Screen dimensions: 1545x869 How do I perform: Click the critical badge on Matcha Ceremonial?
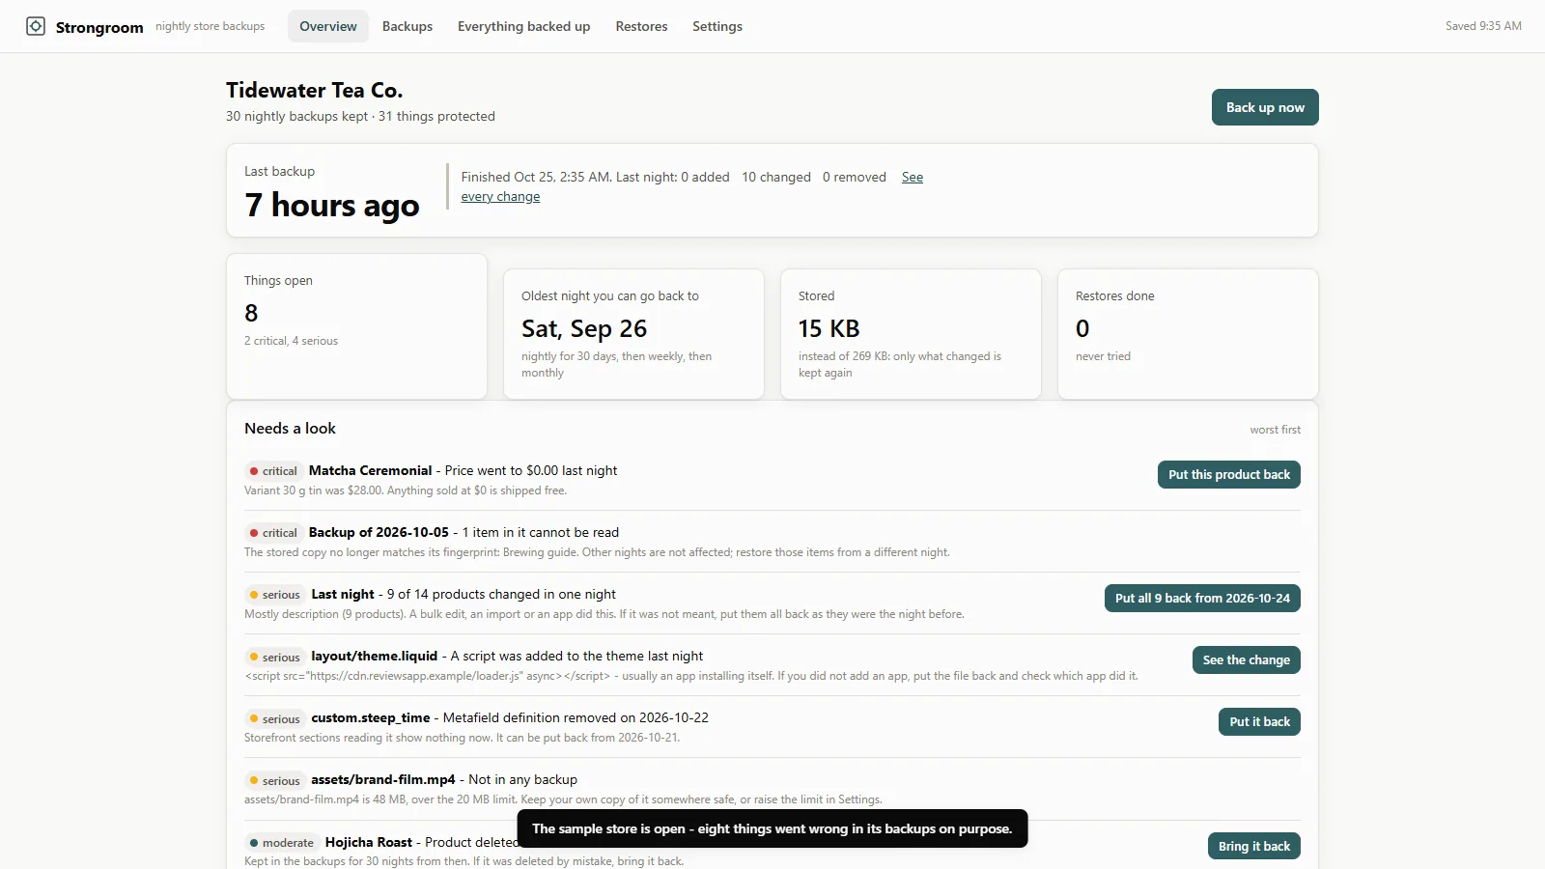(x=273, y=471)
